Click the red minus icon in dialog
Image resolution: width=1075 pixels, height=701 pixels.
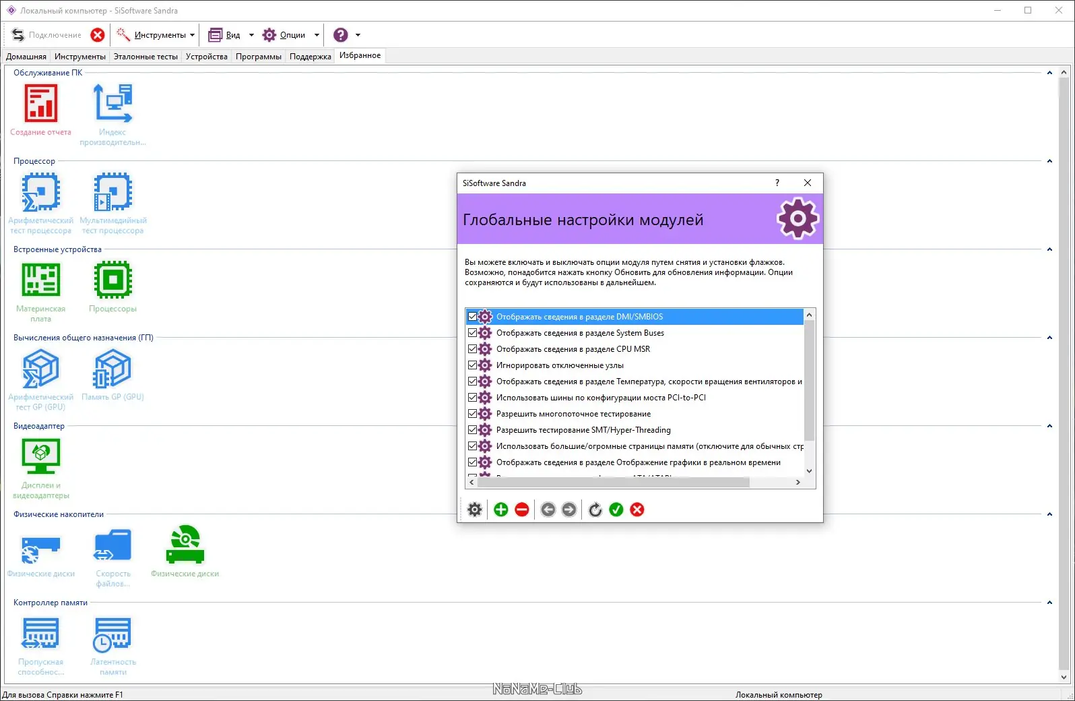pos(522,510)
